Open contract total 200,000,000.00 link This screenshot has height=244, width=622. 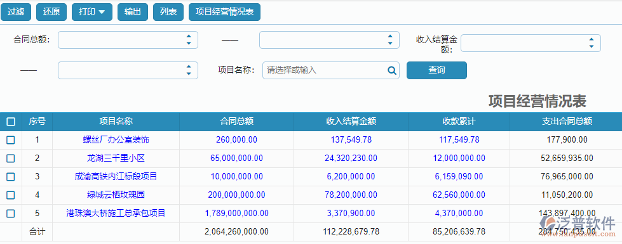point(237,195)
